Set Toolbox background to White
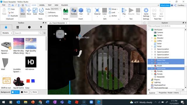This screenshot has width=187, height=105. [x=15, y=92]
